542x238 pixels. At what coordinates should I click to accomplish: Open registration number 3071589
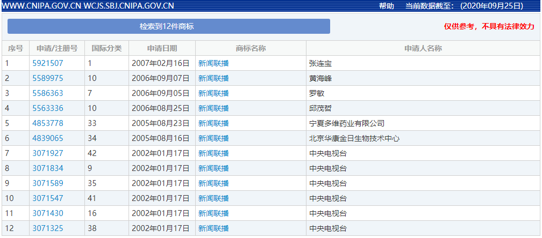coord(48,183)
